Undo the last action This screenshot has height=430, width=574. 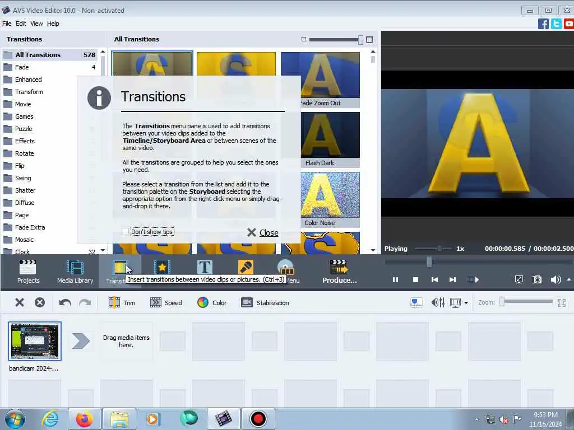(65, 302)
